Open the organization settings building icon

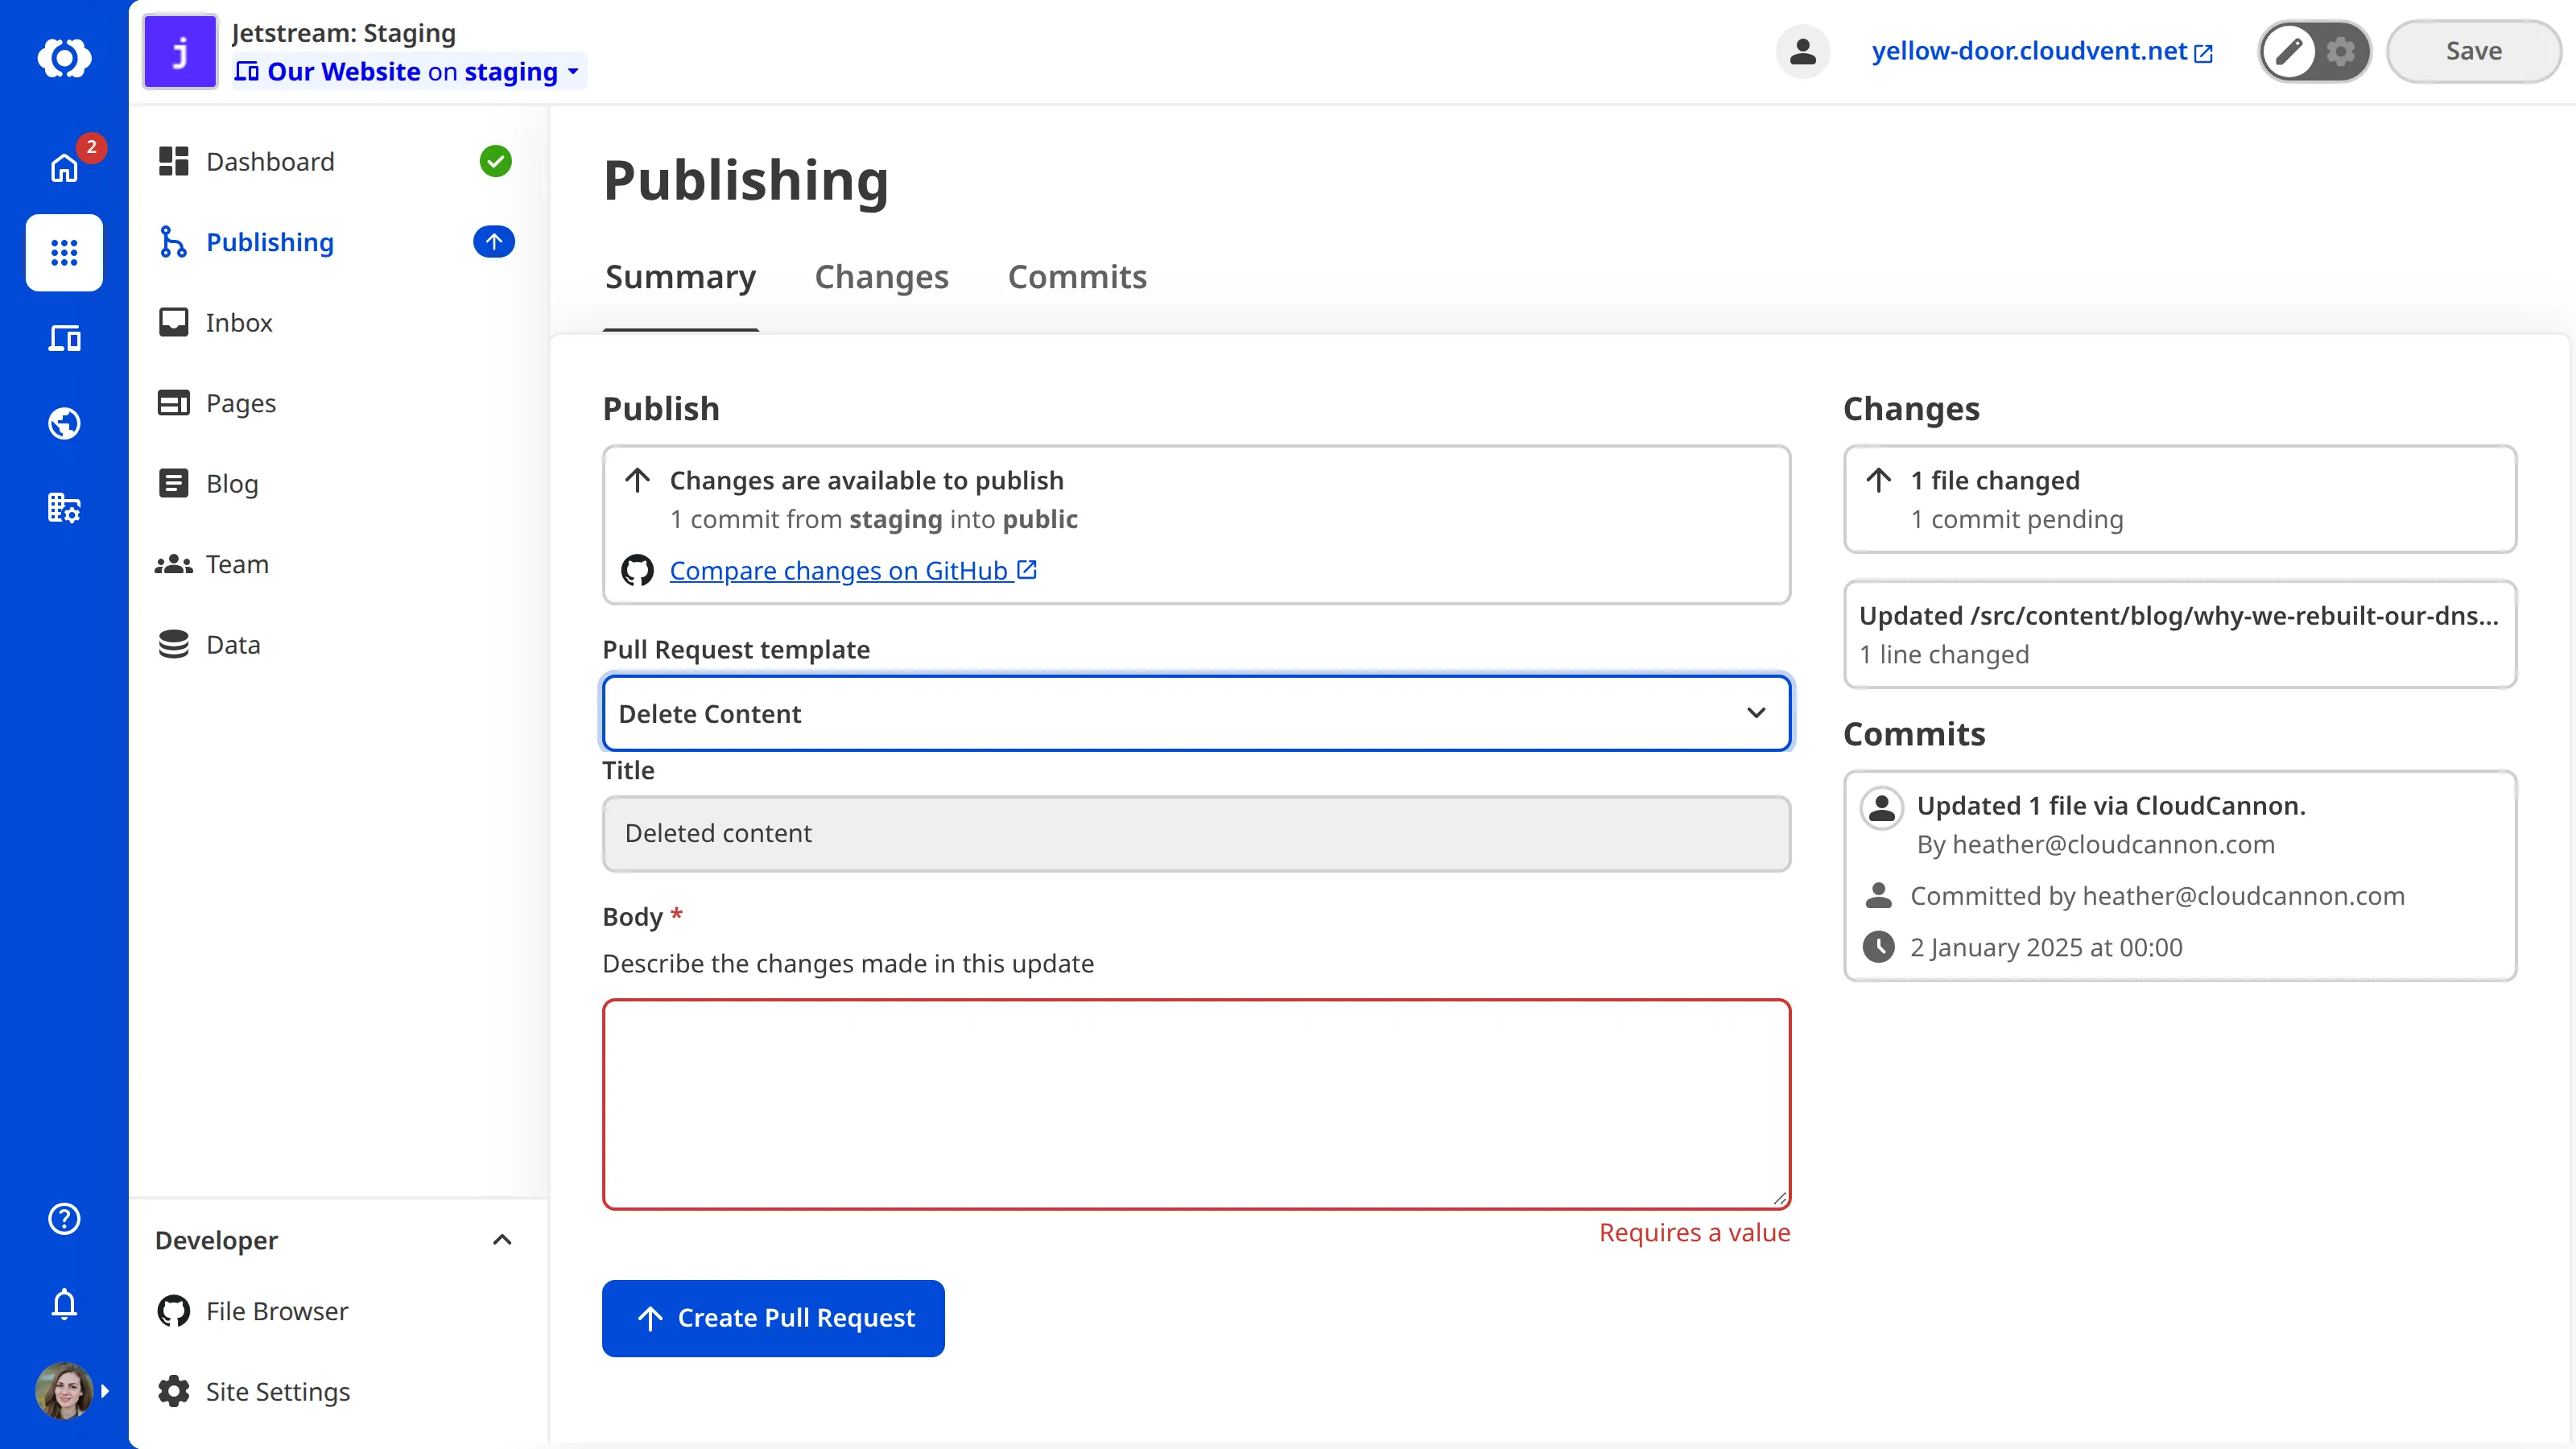[x=64, y=508]
